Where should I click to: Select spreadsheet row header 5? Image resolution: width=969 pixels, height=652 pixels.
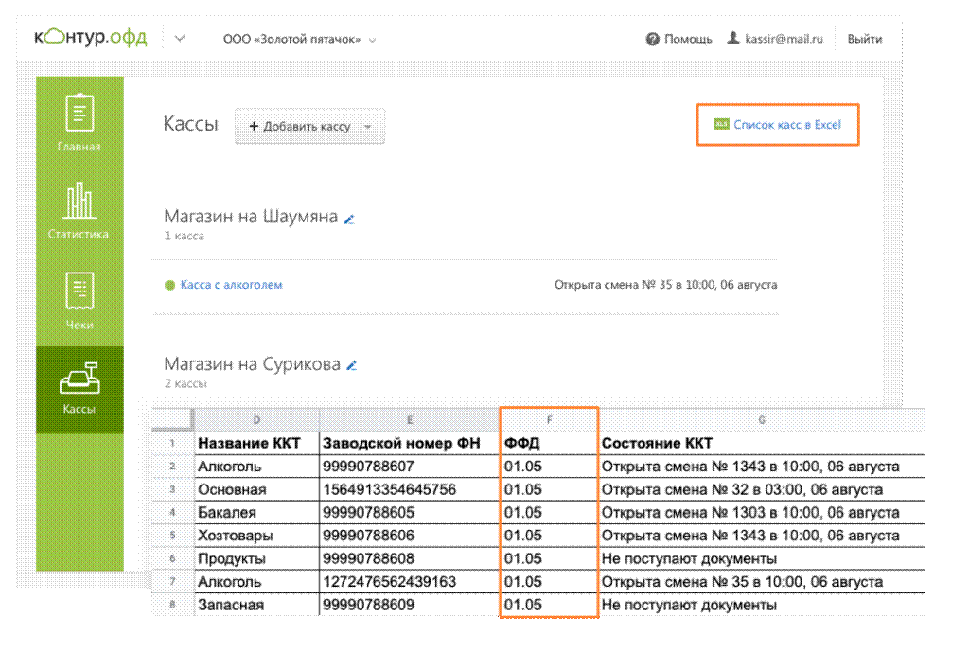(172, 536)
